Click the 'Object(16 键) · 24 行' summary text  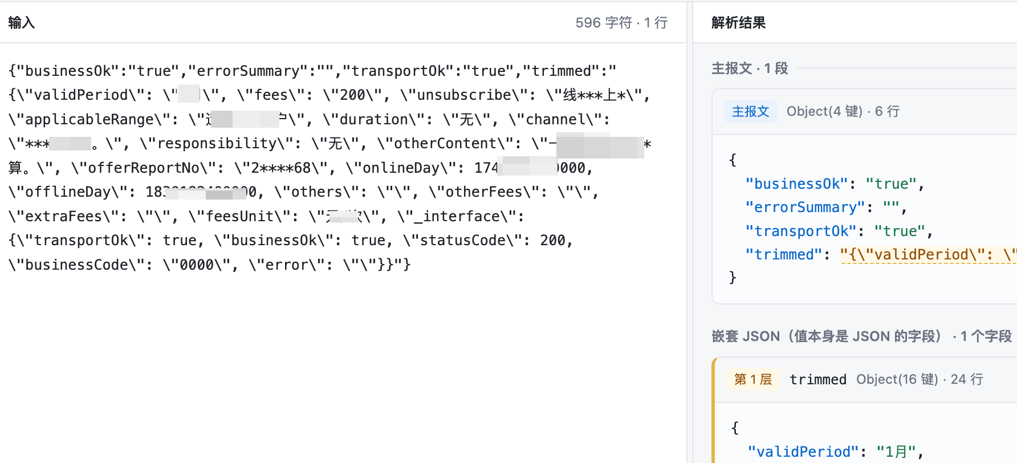coord(920,379)
